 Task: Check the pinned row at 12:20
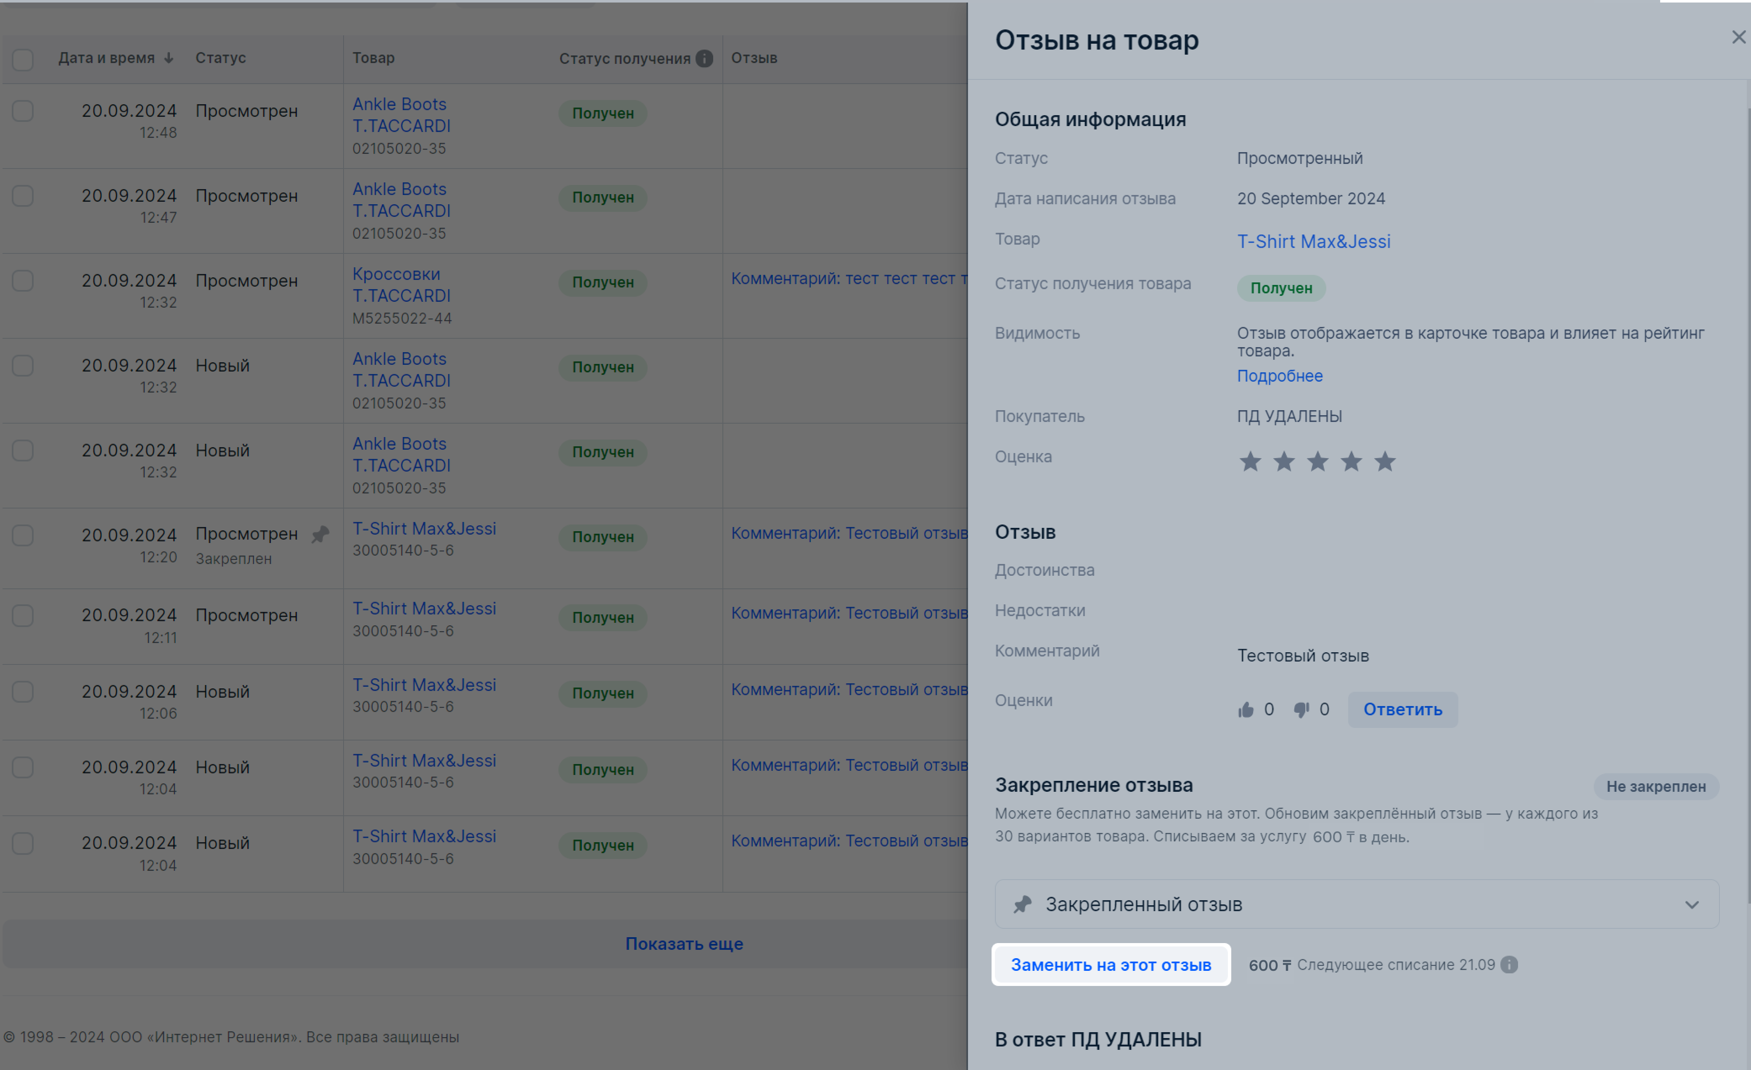[x=23, y=535]
